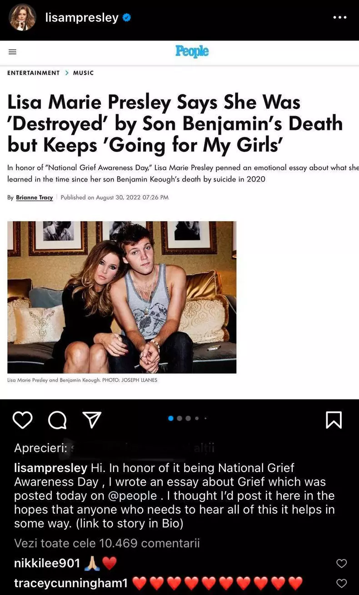Image resolution: width=359 pixels, height=595 pixels.
Task: Share the post with the paper plane icon
Action: click(92, 420)
